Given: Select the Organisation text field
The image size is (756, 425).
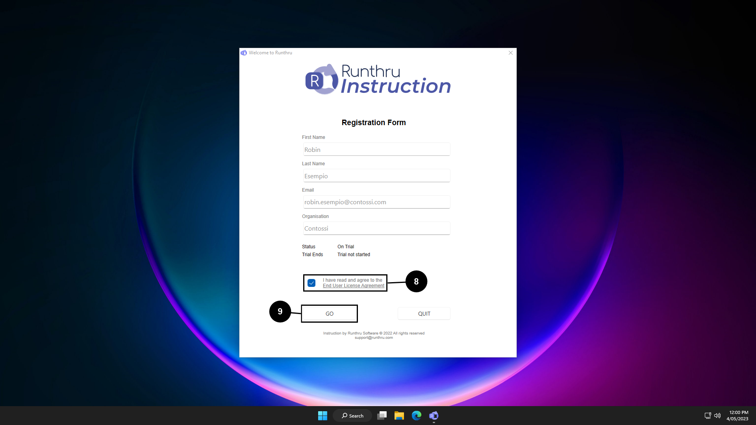Looking at the screenshot, I should coord(376,229).
